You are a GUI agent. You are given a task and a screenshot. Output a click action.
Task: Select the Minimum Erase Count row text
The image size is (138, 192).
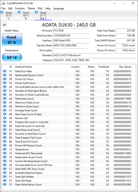coord(27,106)
